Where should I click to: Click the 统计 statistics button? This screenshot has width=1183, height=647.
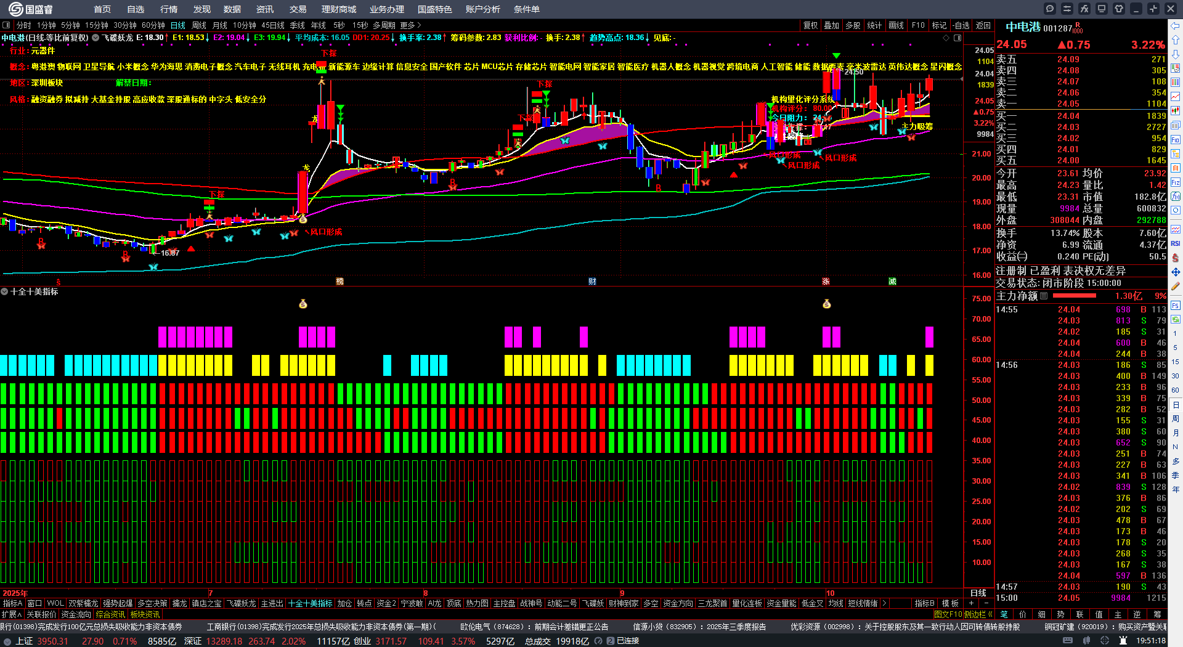874,25
